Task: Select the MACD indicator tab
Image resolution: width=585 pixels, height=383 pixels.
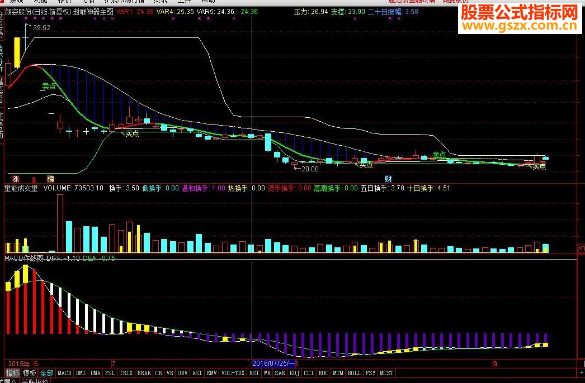Action: (64, 373)
